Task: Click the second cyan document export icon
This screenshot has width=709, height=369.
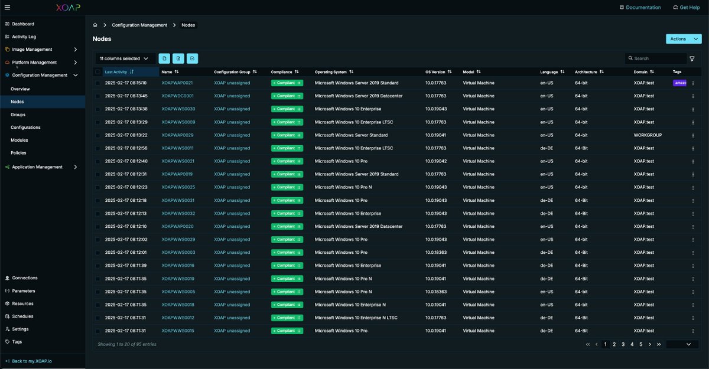Action: [178, 58]
